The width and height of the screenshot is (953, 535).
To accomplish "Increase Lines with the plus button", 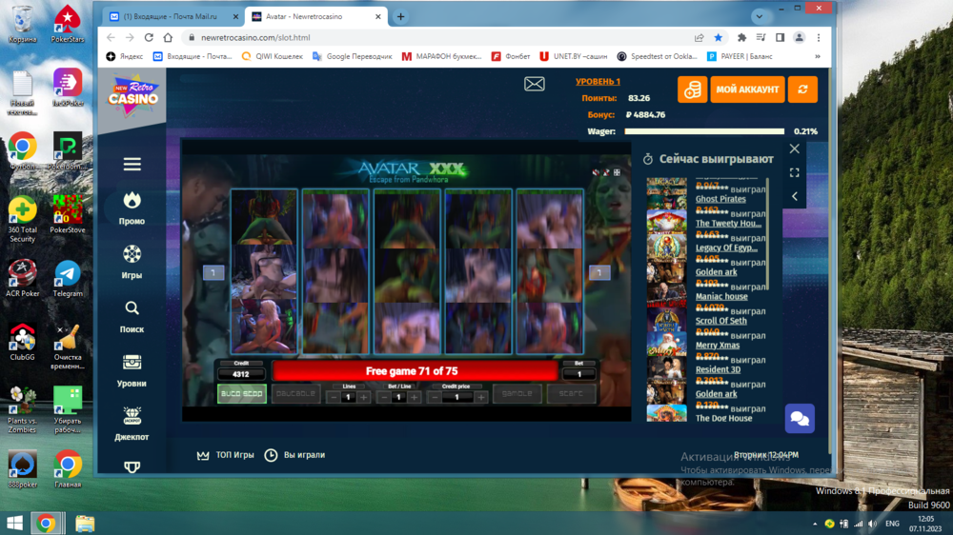I will pyautogui.click(x=364, y=397).
